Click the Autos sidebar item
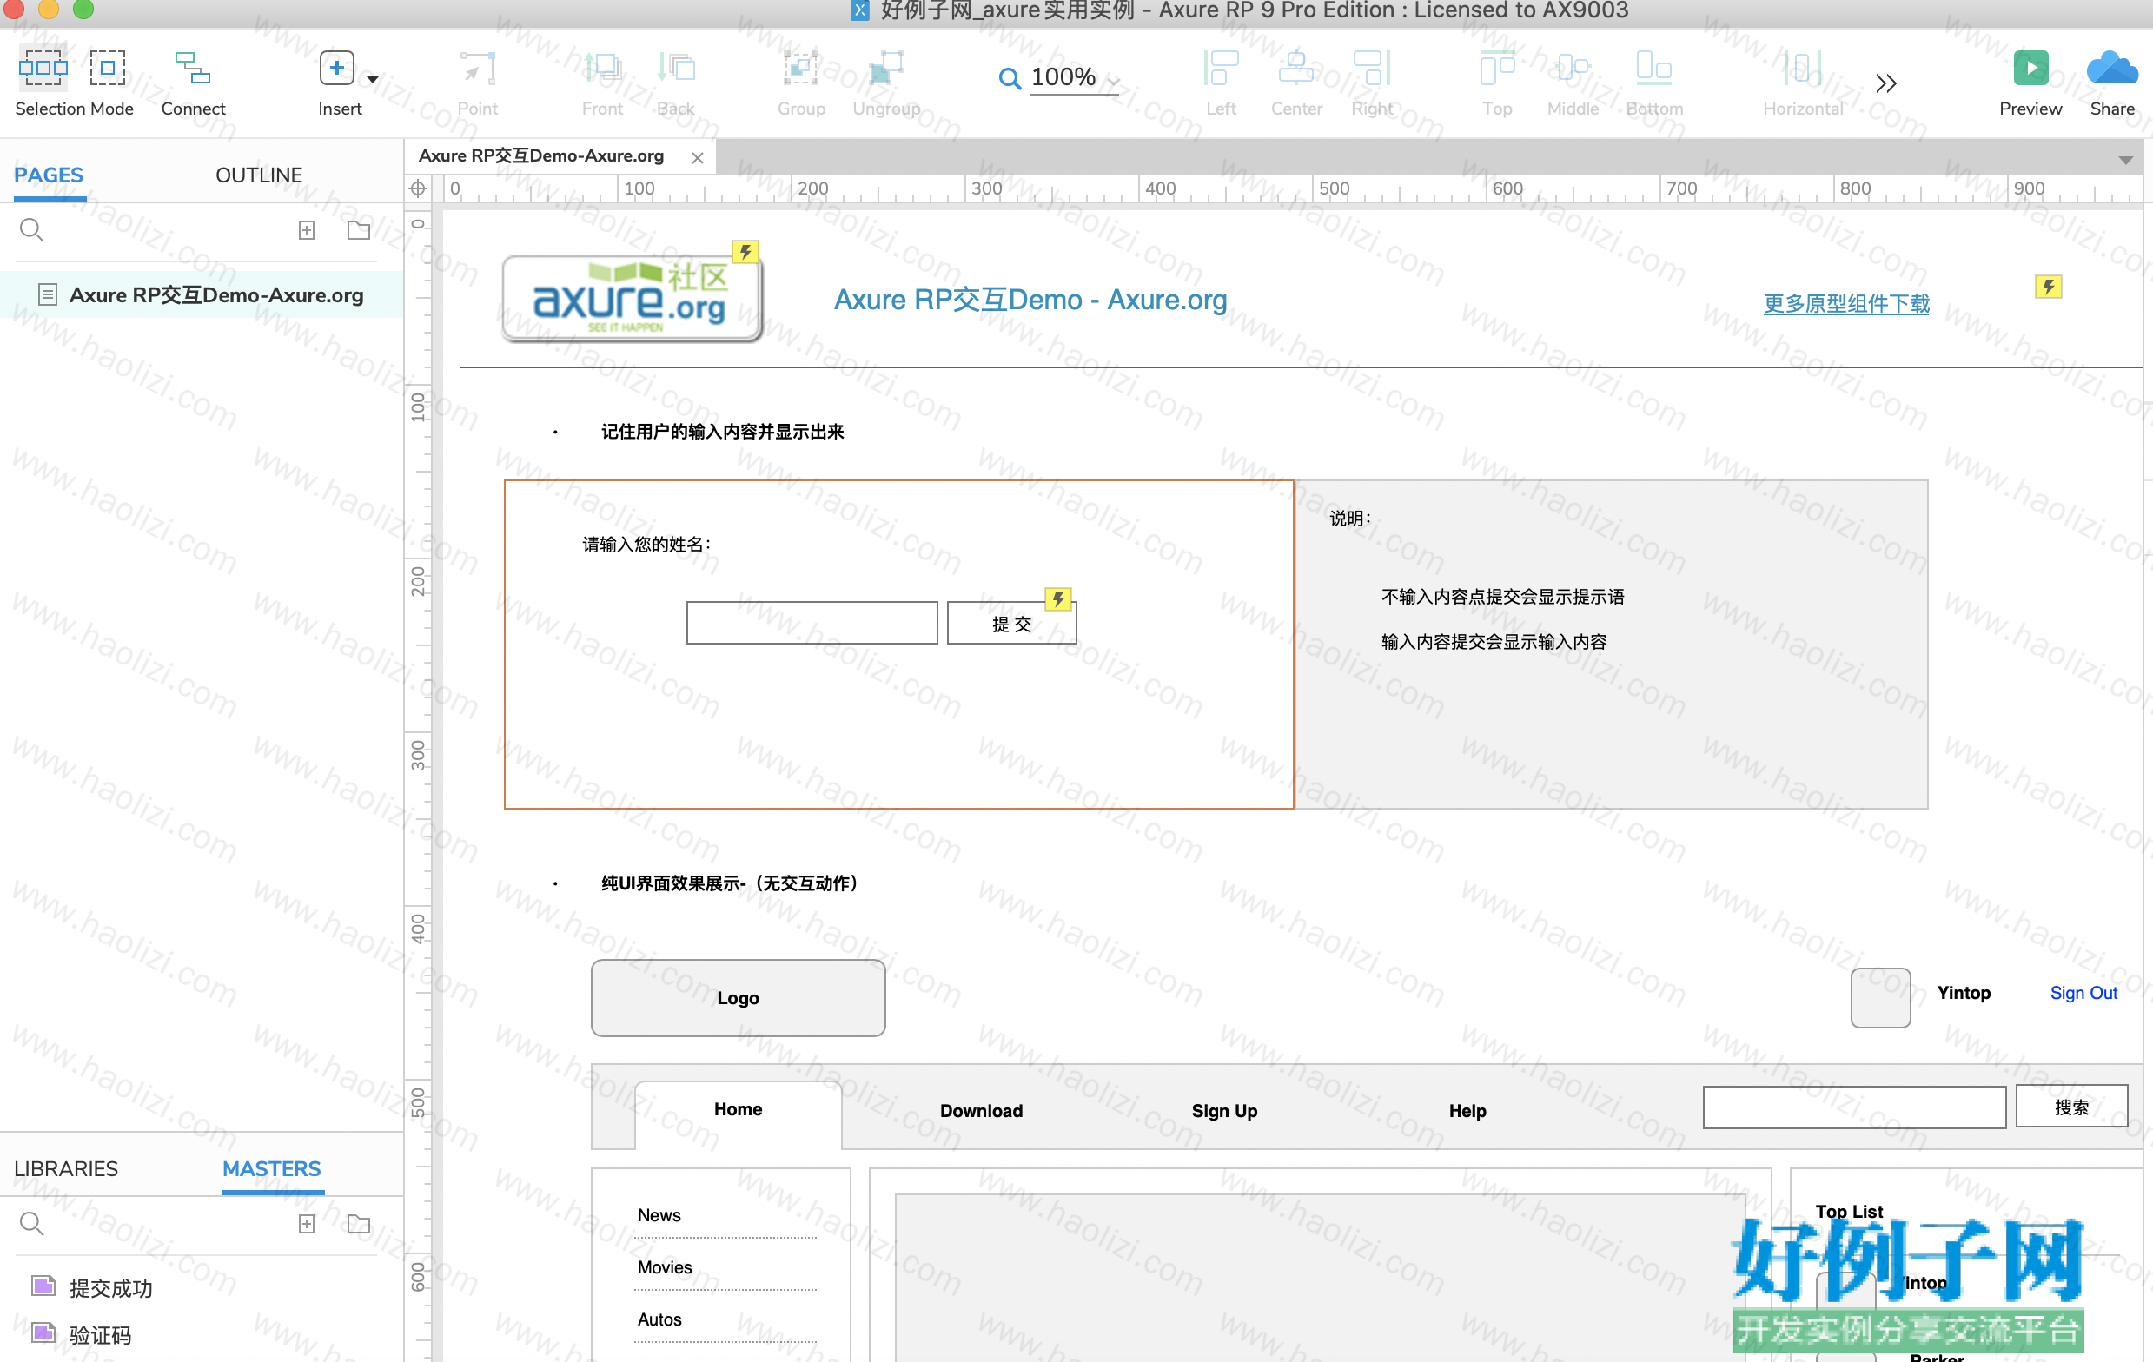This screenshot has width=2153, height=1362. pyautogui.click(x=659, y=1319)
